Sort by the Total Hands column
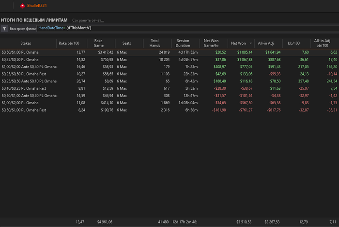 click(155, 43)
